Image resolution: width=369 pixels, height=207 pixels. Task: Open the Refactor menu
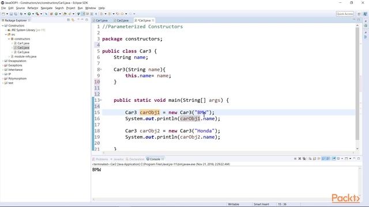point(33,8)
